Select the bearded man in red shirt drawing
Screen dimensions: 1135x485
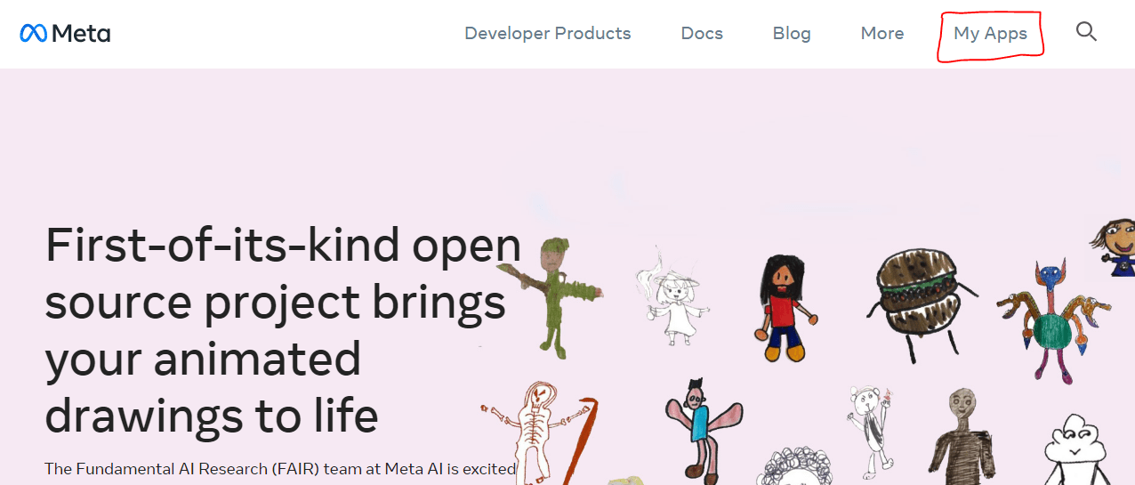tap(785, 307)
